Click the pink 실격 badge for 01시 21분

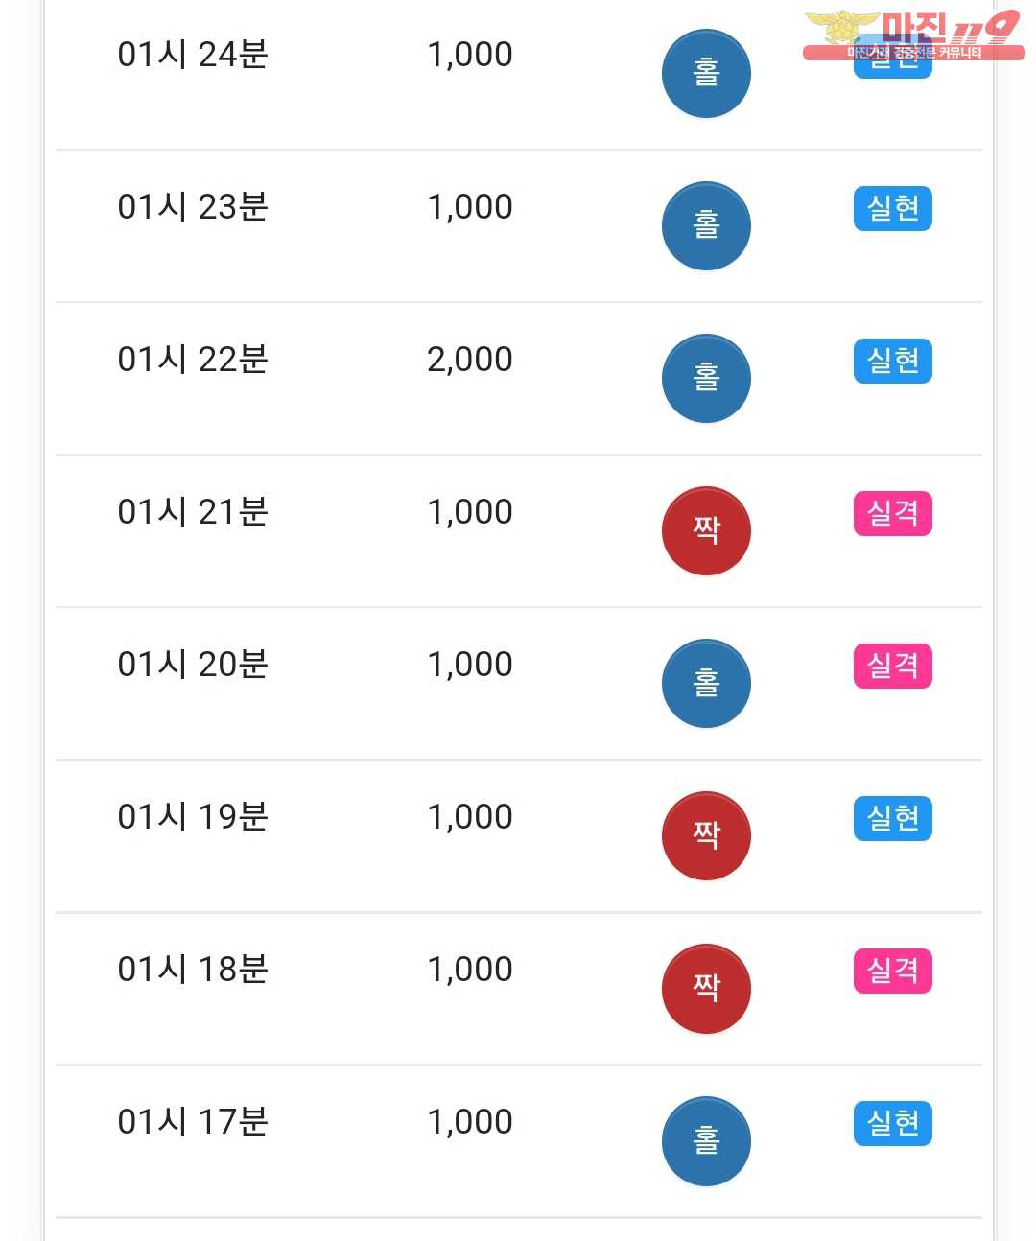click(x=892, y=514)
